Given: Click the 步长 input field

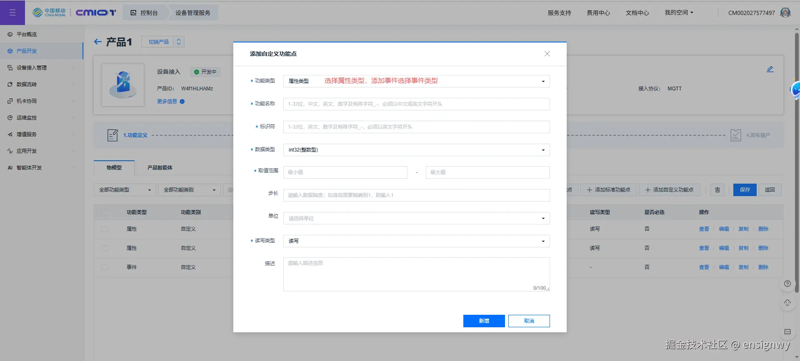Looking at the screenshot, I should (416, 195).
